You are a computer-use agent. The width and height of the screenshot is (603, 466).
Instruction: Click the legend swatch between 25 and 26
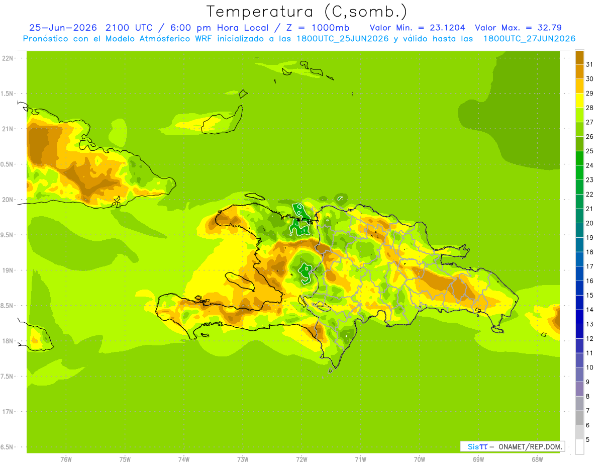tap(579, 144)
